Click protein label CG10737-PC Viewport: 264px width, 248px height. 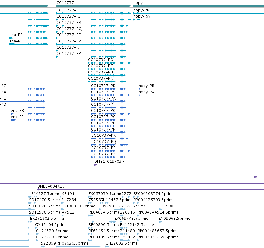pos(103,117)
